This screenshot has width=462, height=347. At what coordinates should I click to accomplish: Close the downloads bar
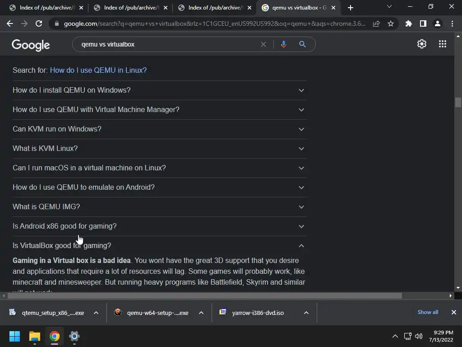(x=454, y=312)
